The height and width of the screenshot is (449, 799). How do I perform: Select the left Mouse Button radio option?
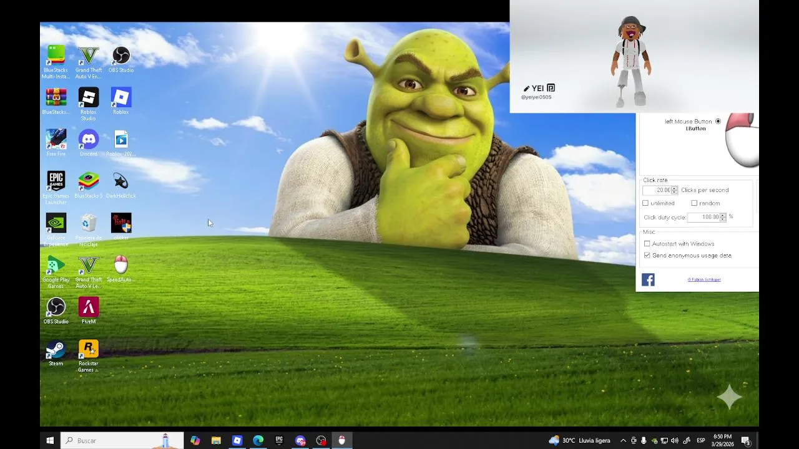(718, 121)
